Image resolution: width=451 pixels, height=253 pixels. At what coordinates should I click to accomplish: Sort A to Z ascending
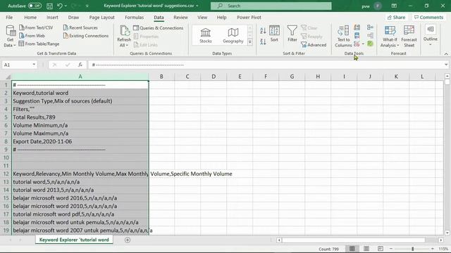[x=263, y=30]
